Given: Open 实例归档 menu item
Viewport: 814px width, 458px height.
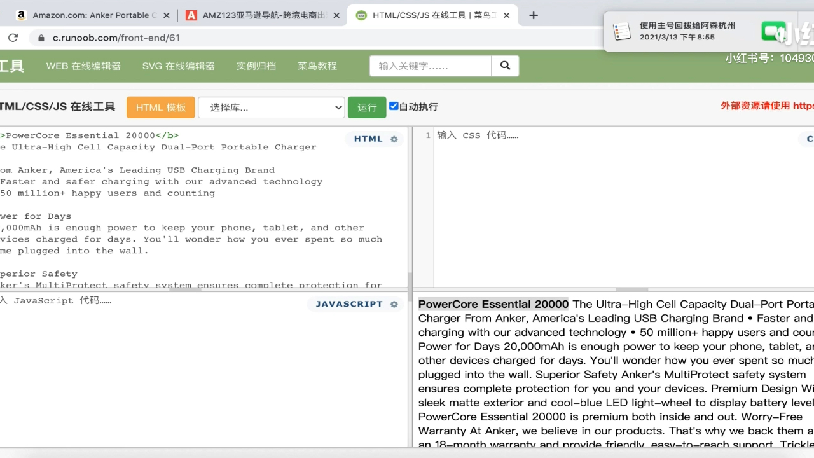Looking at the screenshot, I should 256,66.
